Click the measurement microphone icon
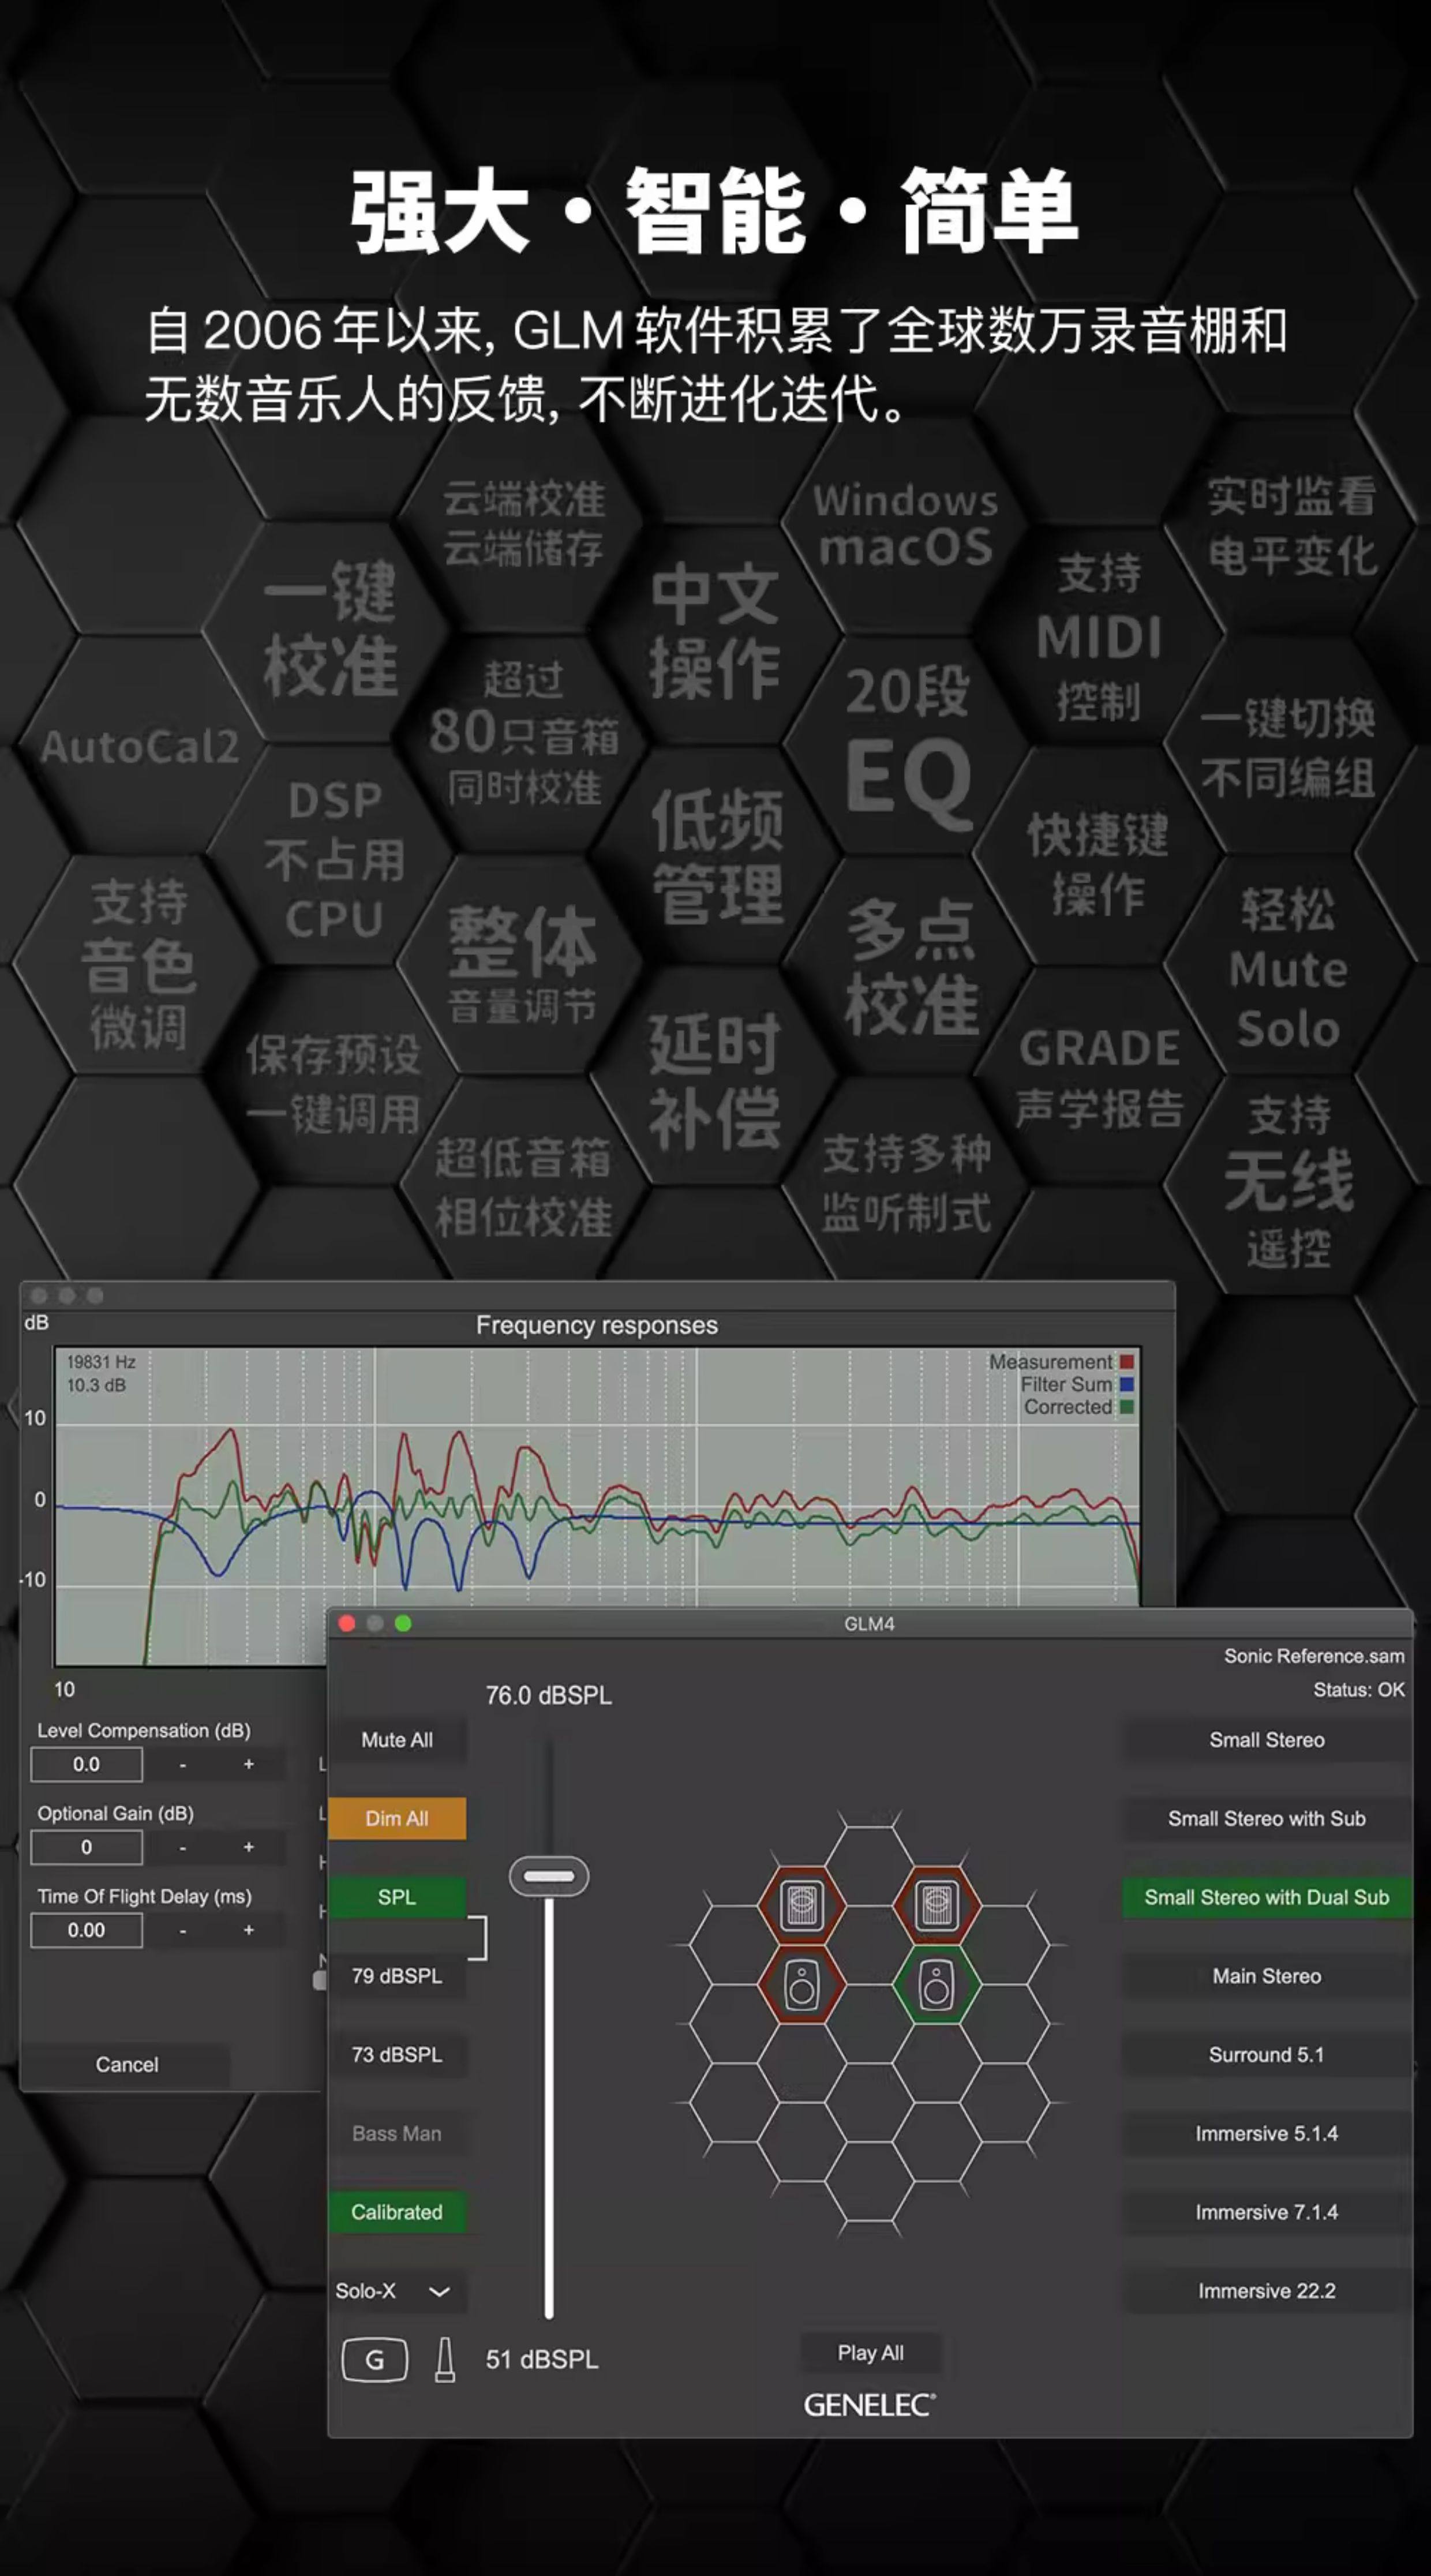Image resolution: width=1431 pixels, height=2576 pixels. pos(445,2359)
